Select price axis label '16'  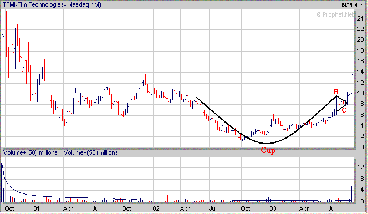click(x=360, y=61)
